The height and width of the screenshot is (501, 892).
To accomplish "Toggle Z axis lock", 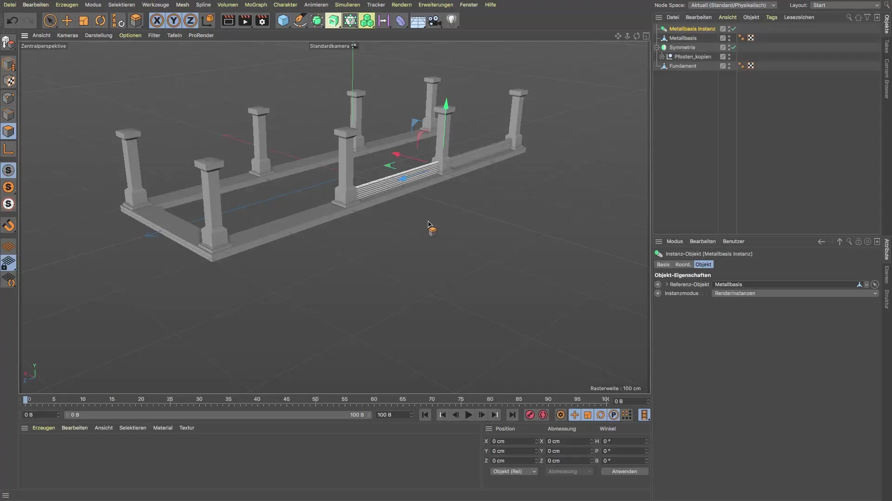I will tap(190, 20).
